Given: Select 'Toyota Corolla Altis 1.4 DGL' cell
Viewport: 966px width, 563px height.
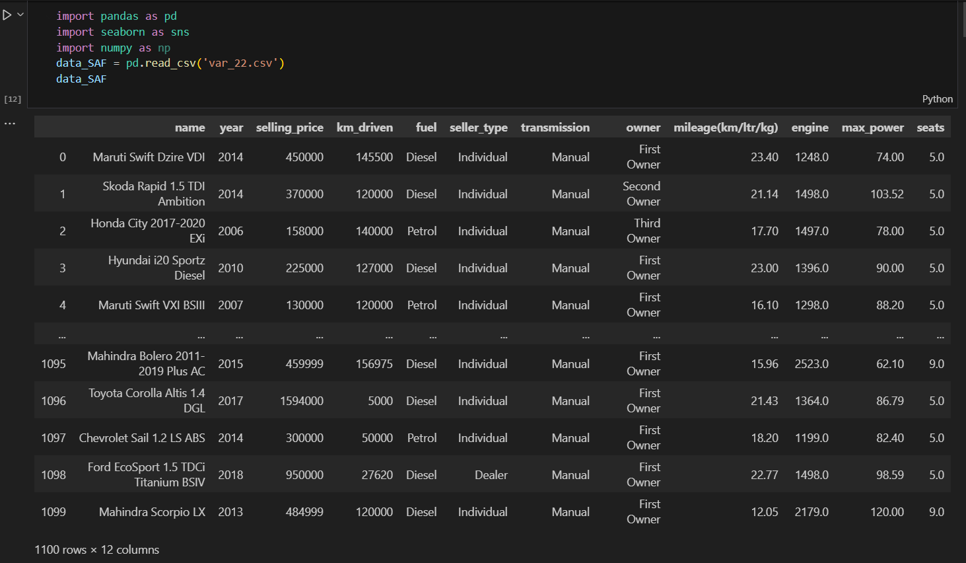Looking at the screenshot, I should click(x=147, y=400).
